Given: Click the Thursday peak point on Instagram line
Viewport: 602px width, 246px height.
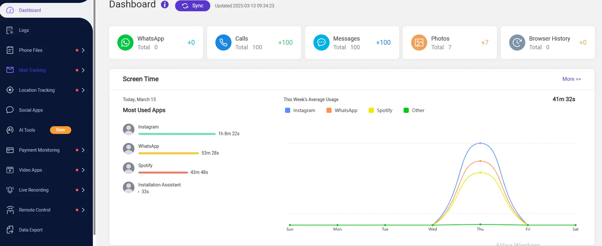Looking at the screenshot, I should [480, 143].
